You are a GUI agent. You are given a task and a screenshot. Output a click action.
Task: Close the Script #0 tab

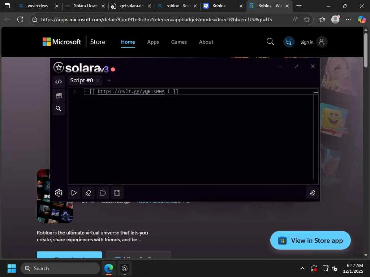(98, 80)
